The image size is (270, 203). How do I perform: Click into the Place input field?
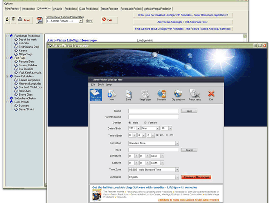pyautogui.click(x=154, y=150)
